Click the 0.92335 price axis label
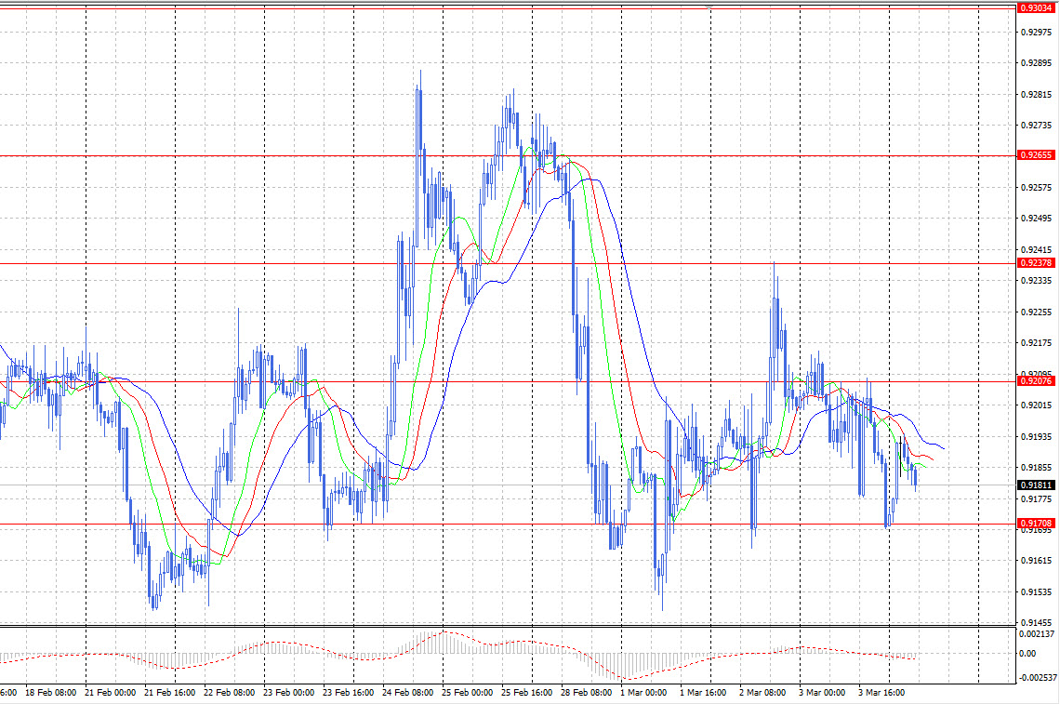The image size is (1060, 704). coord(1037,281)
